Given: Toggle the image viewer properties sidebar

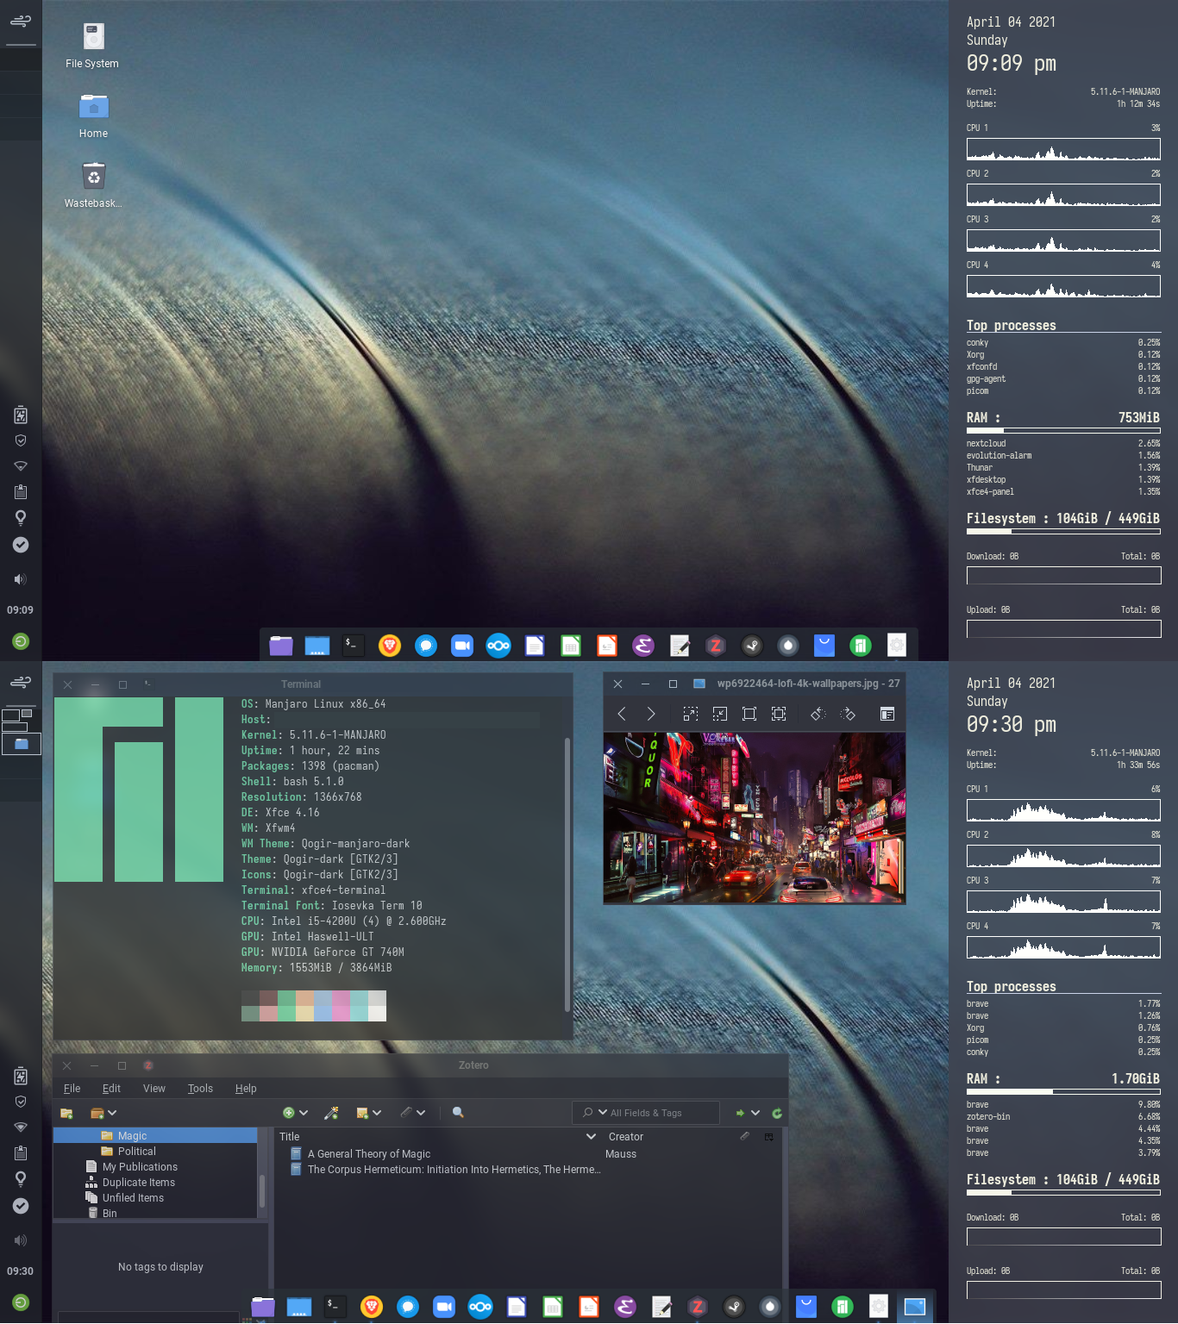Looking at the screenshot, I should point(887,714).
